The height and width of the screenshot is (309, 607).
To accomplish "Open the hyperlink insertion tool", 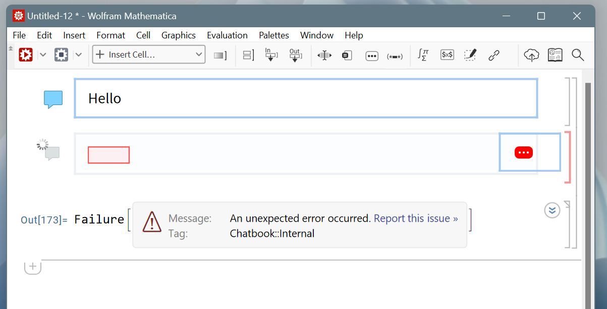I will [x=494, y=55].
